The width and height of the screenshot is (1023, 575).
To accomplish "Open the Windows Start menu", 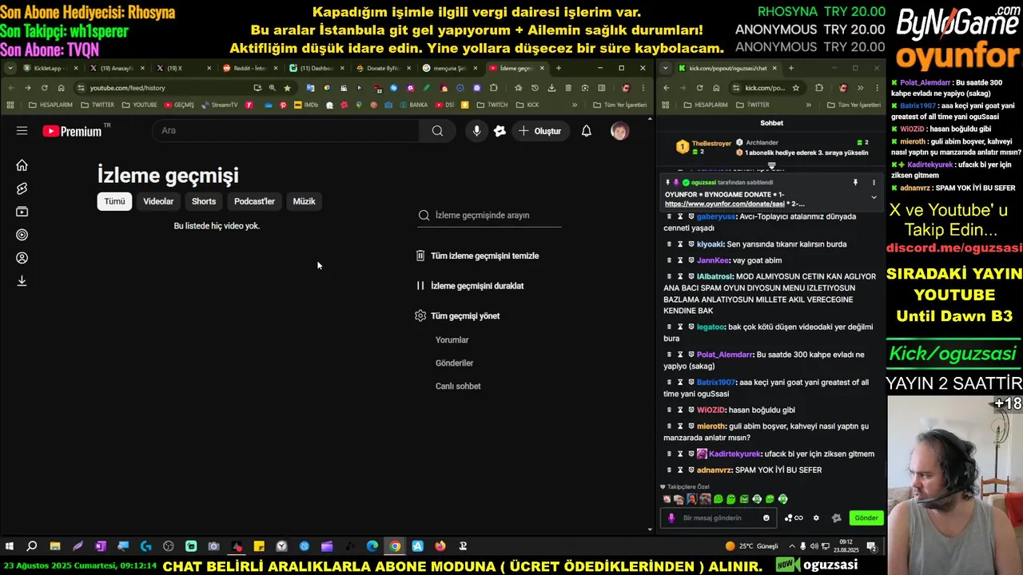I will [x=10, y=547].
